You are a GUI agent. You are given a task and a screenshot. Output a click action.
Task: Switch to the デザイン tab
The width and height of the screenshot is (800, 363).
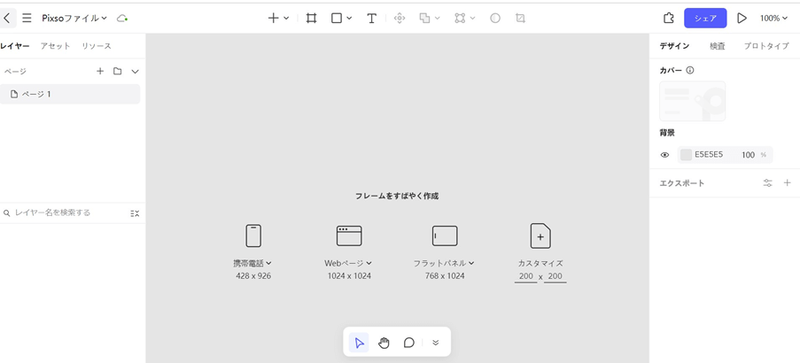point(674,46)
